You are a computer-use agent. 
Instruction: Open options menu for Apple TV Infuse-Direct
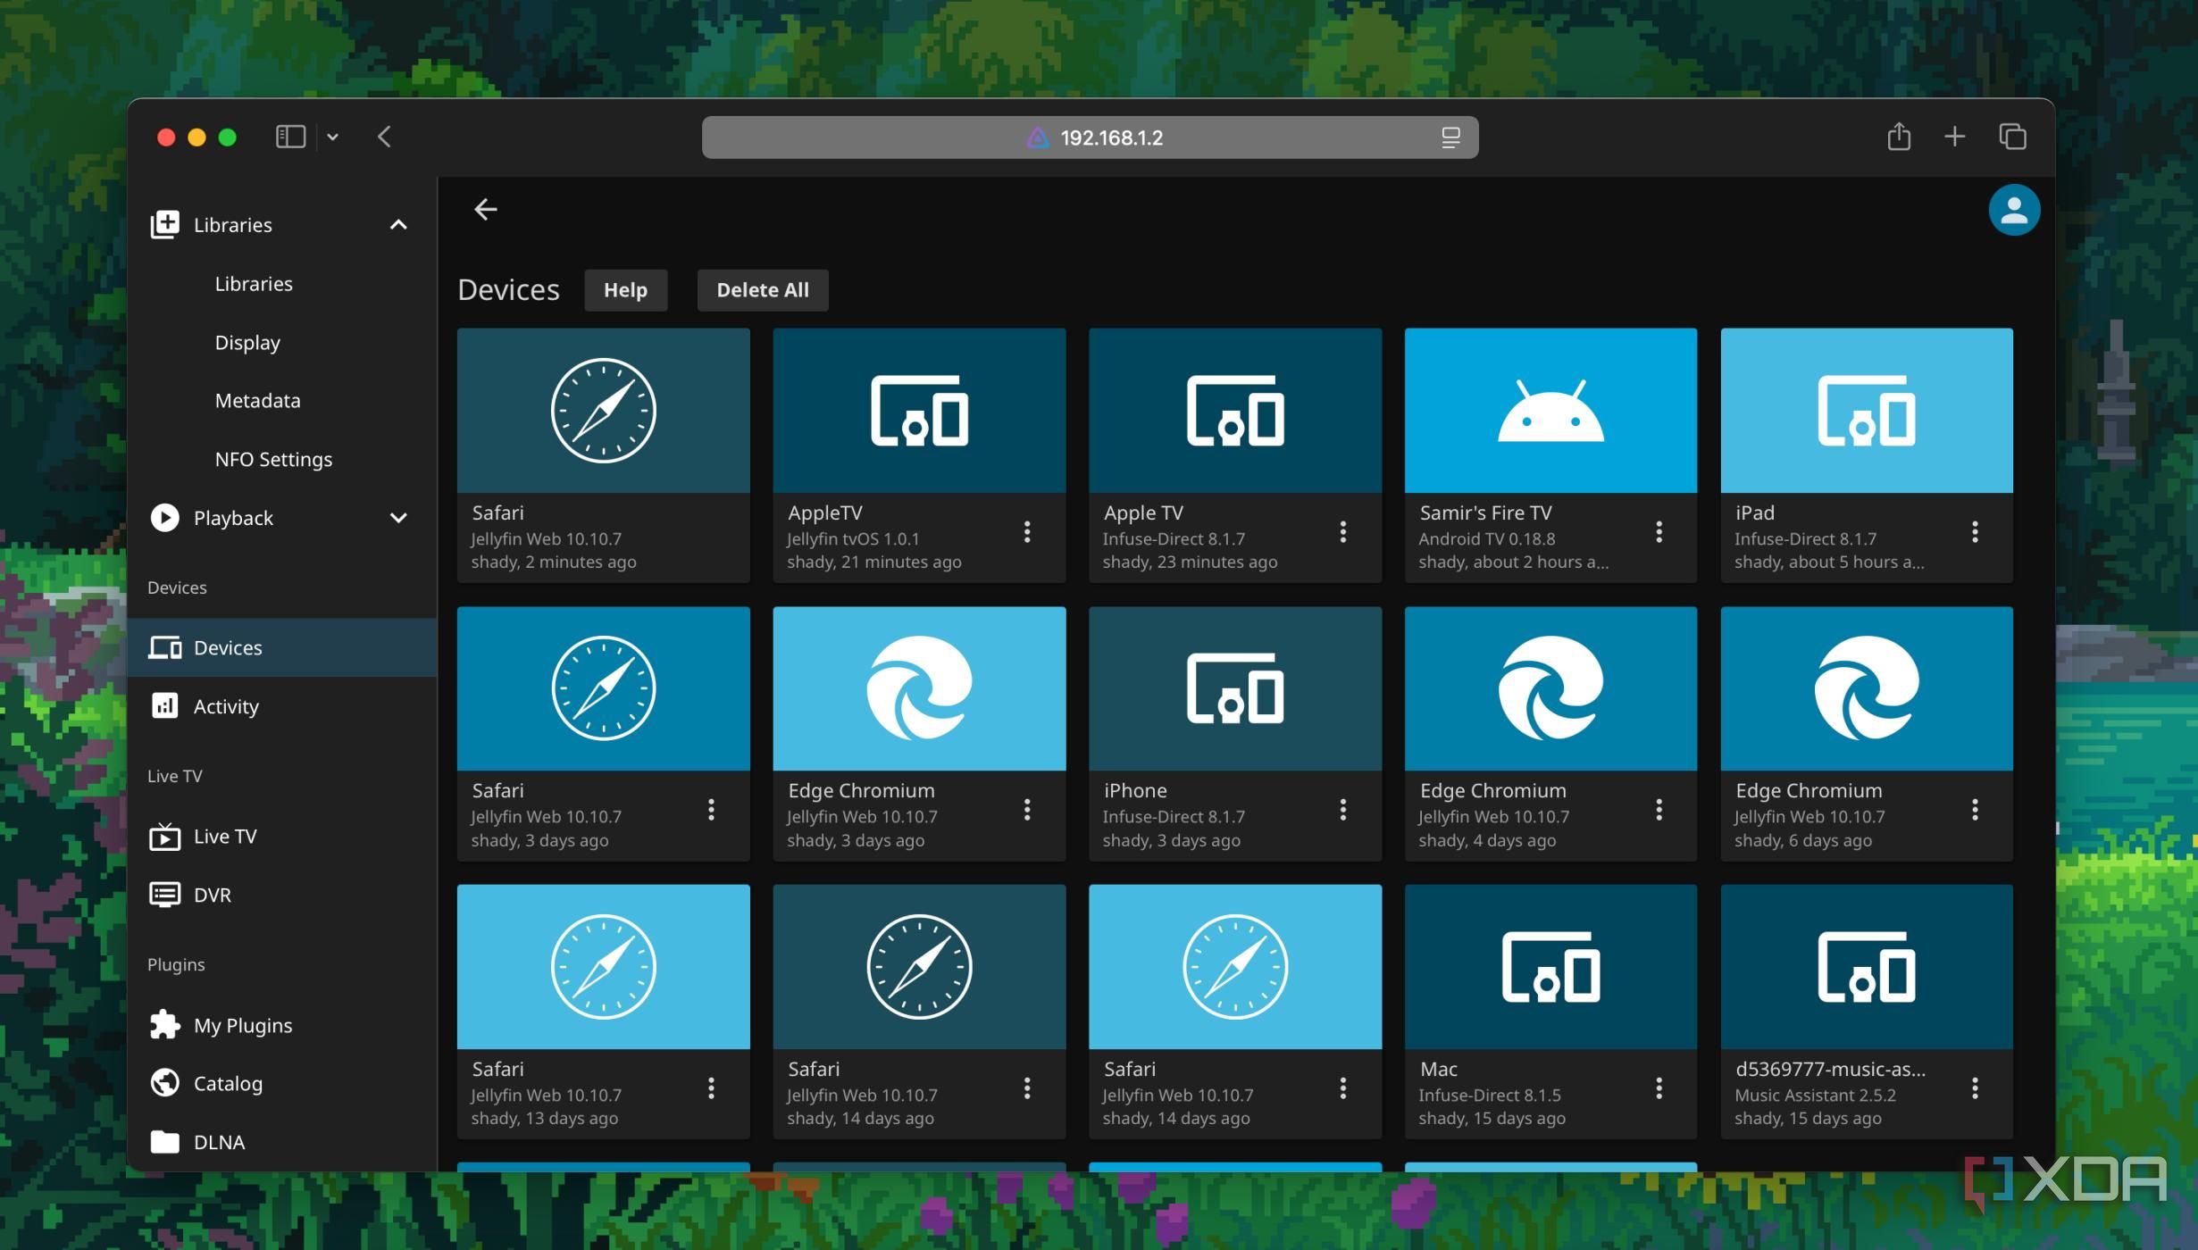click(1342, 532)
